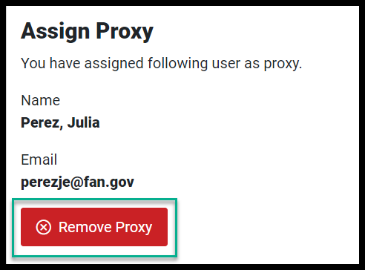Click the fan.gov domain in the email

(108, 182)
